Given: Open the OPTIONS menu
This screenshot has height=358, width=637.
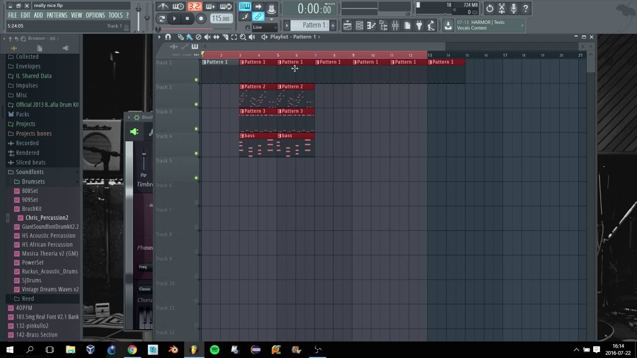Looking at the screenshot, I should 95,15.
